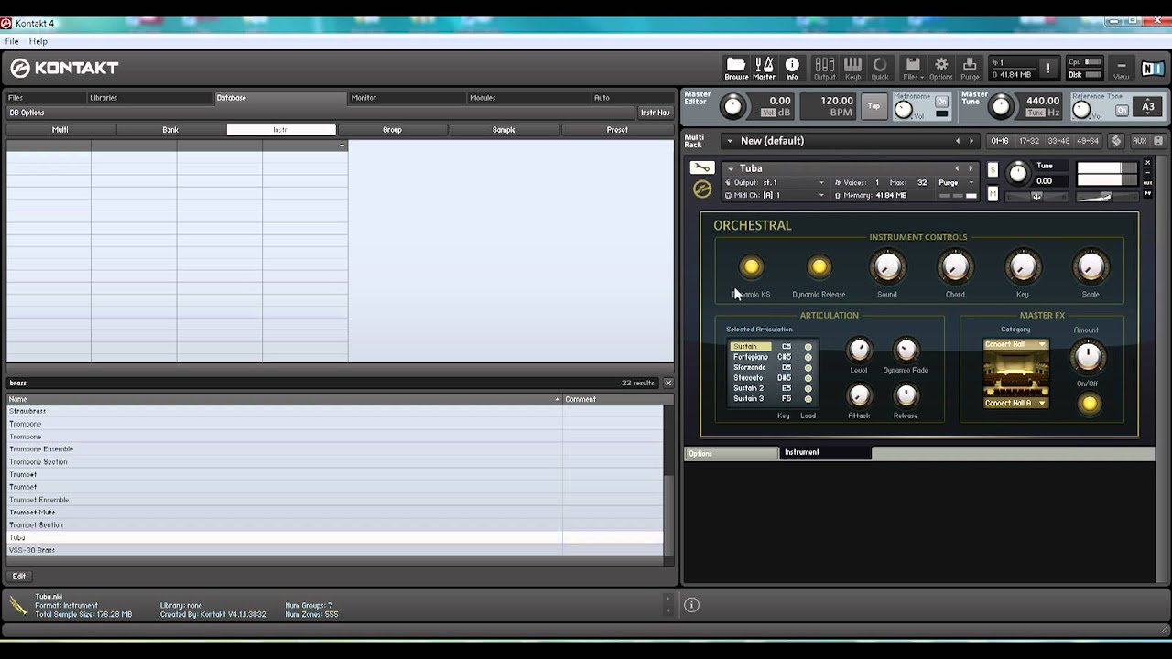The width and height of the screenshot is (1172, 659).
Task: Toggle AUX in the Multi Rack header
Action: tap(1139, 141)
